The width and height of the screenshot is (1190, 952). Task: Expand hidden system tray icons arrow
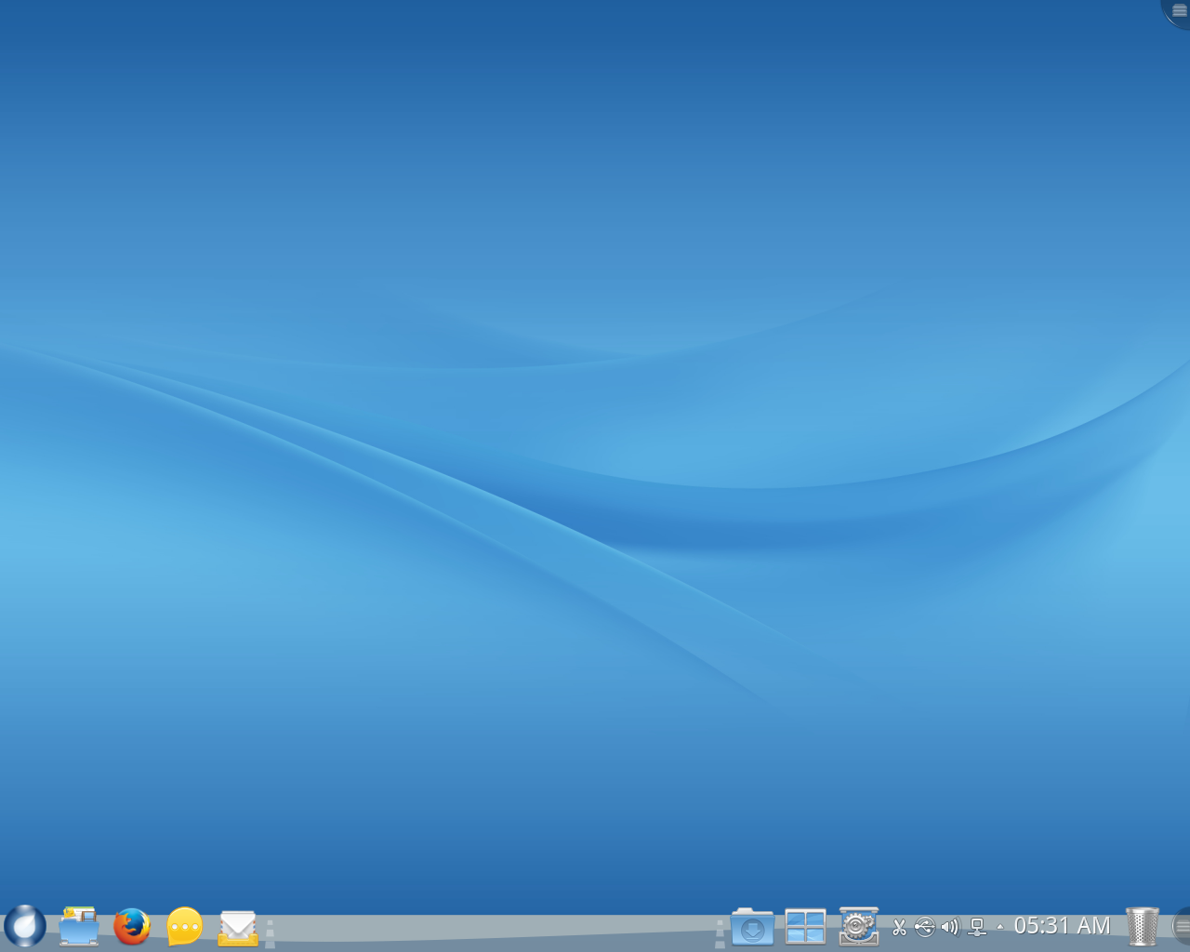[1000, 927]
